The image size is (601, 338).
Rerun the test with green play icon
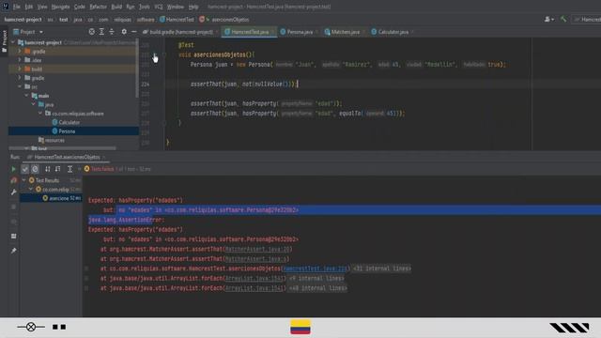(x=14, y=169)
